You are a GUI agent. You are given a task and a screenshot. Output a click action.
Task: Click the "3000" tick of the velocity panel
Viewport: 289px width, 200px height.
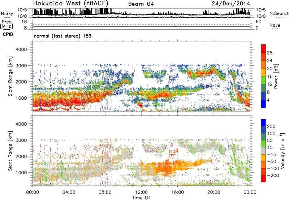21,140
